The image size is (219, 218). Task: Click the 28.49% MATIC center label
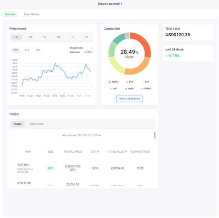point(129,54)
